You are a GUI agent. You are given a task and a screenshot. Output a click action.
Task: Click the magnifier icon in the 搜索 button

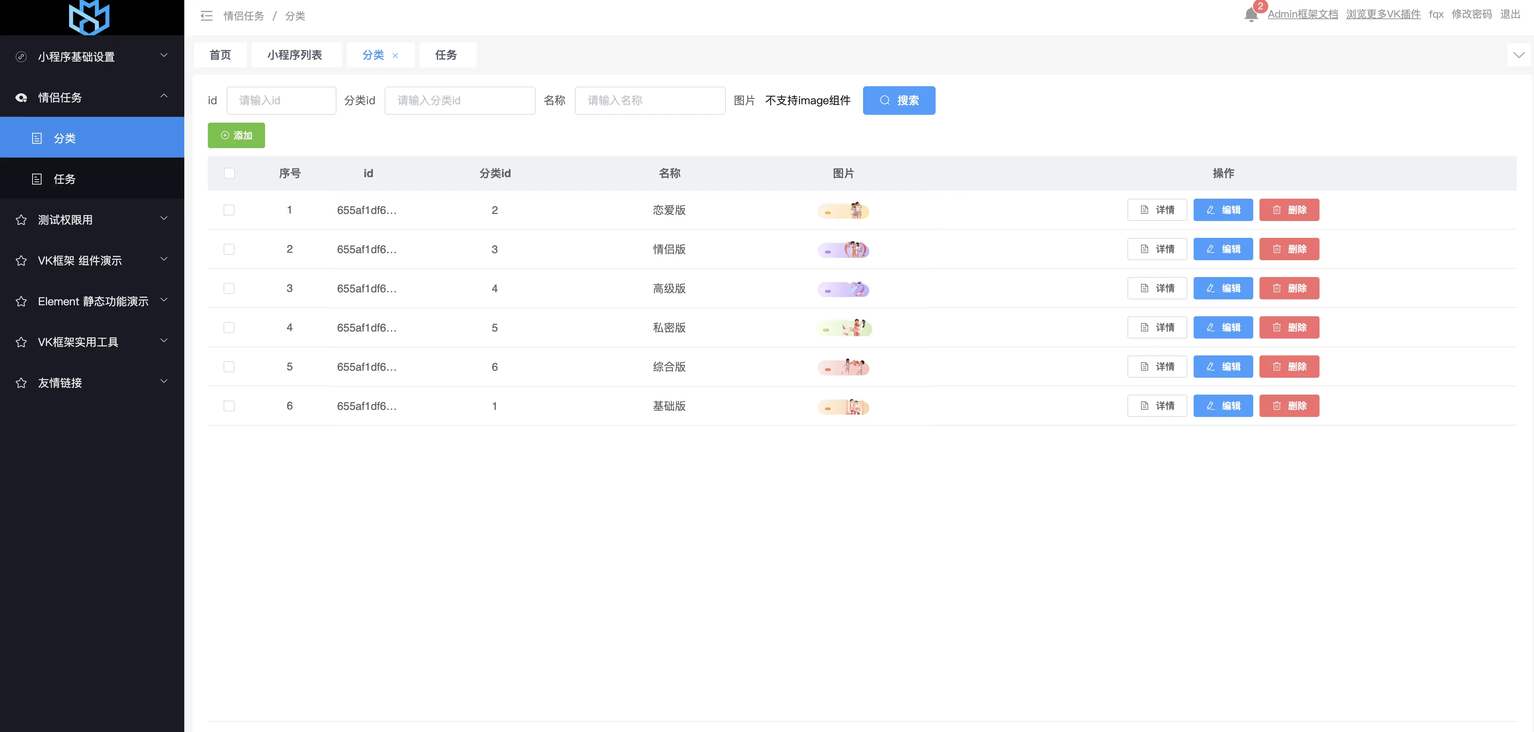[885, 101]
